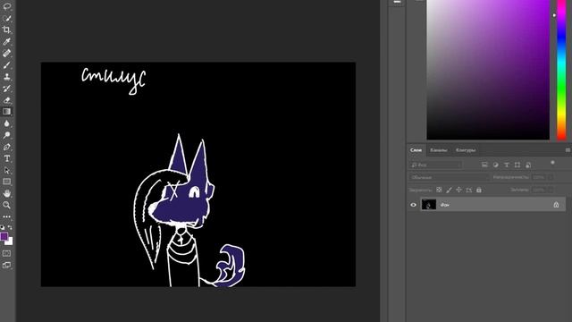The height and width of the screenshot is (322, 572).
Task: Filter layers by shape layers
Action: coord(517,165)
